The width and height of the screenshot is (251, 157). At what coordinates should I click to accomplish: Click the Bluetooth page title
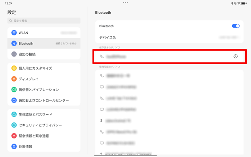pyautogui.click(x=103, y=13)
